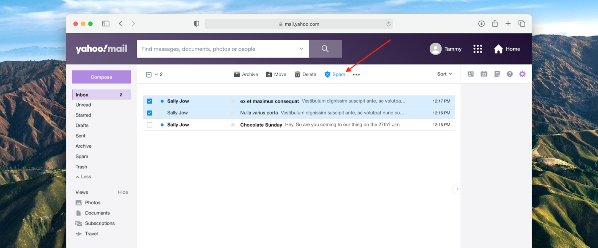Open Tammy's profile avatar
Screen dimensions: 598x248
click(435, 49)
